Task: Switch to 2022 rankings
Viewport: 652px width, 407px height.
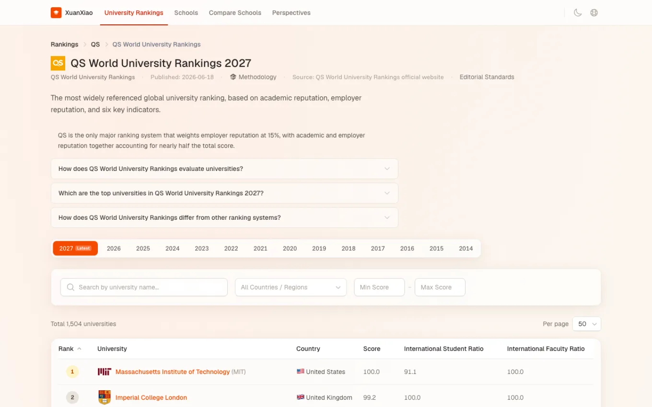Action: coord(231,249)
